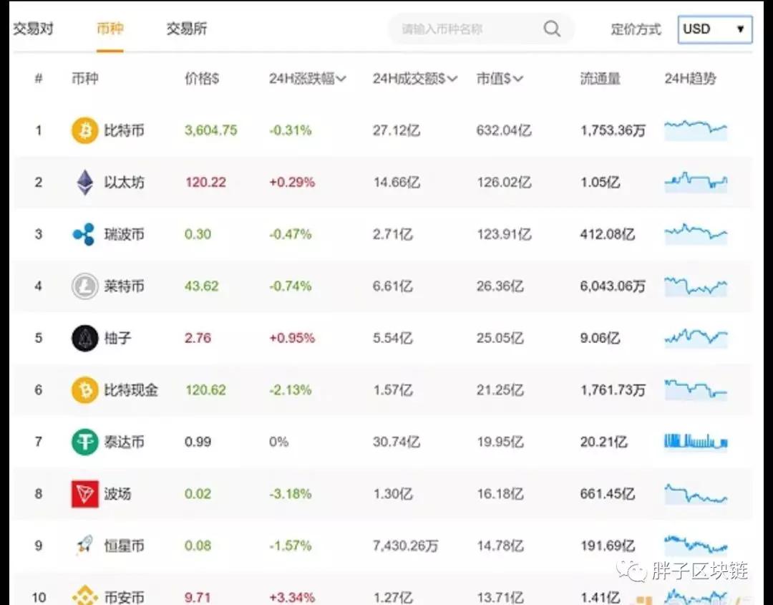This screenshot has width=773, height=605.
Task: Open the 比特币 coin name link
Action: click(124, 130)
